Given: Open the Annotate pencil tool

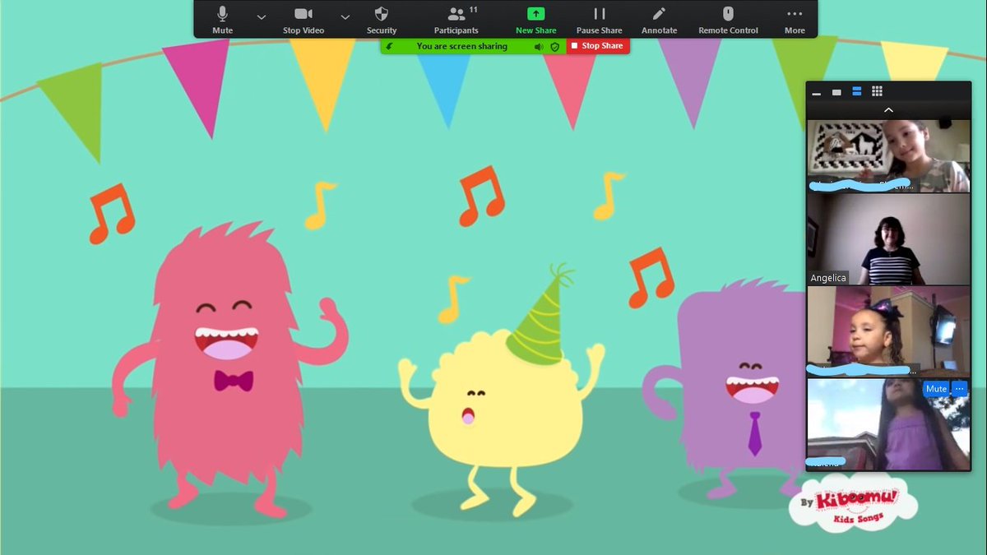Looking at the screenshot, I should (659, 20).
